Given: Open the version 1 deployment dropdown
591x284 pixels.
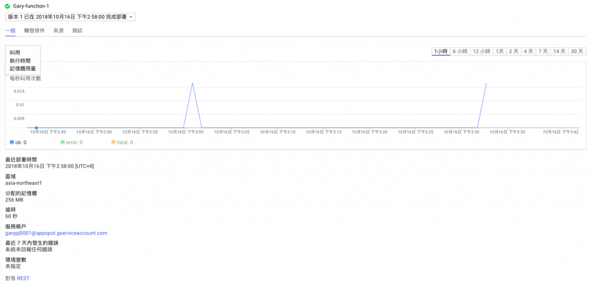Looking at the screenshot, I should coord(70,17).
